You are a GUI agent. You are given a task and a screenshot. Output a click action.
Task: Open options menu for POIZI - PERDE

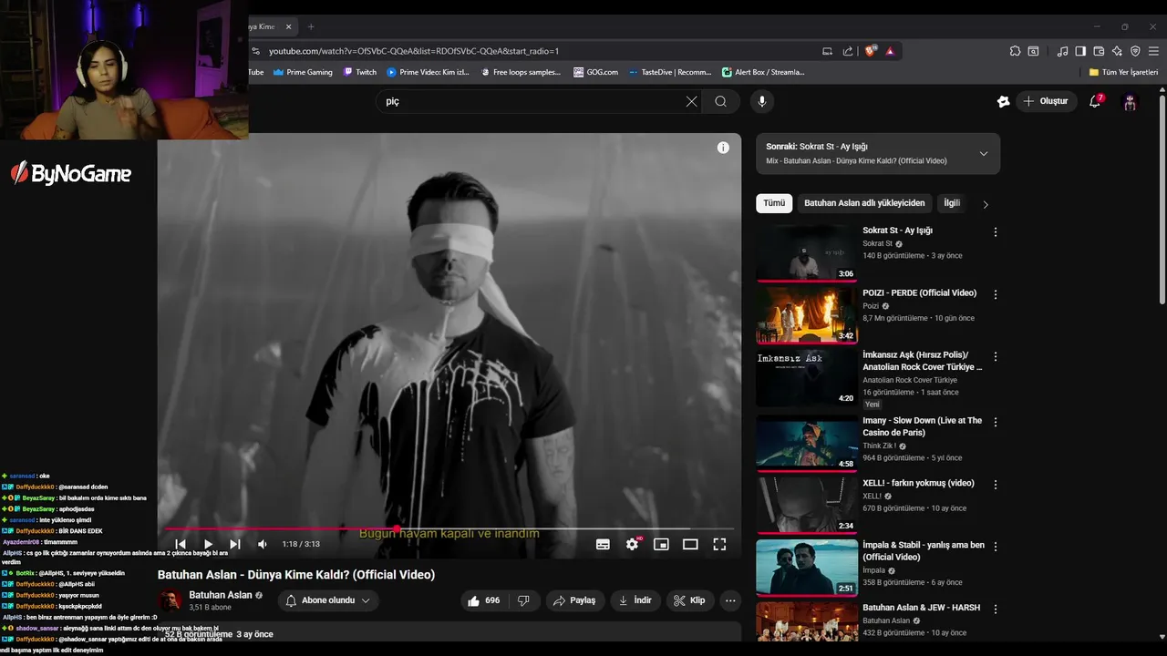(996, 294)
